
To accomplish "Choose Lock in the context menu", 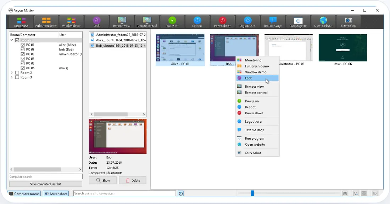I will coord(257,78).
